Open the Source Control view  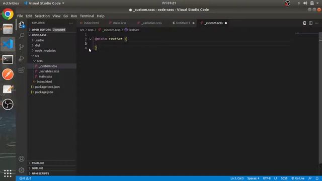pyautogui.click(x=21, y=47)
